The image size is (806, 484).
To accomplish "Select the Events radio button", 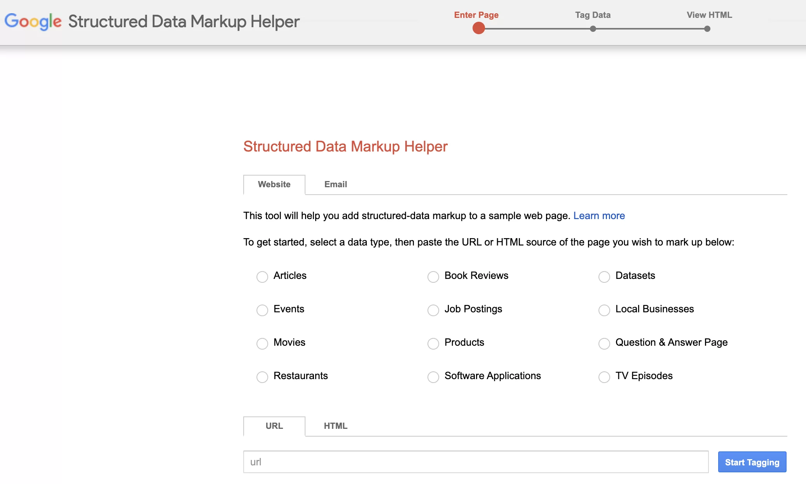I will pos(262,310).
